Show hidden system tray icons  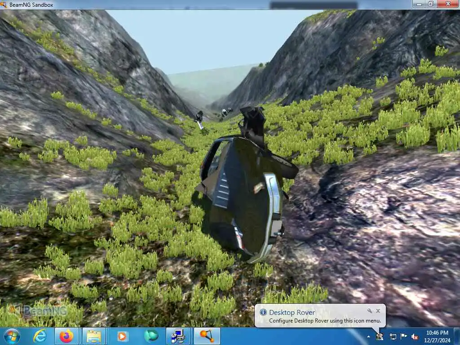pyautogui.click(x=368, y=336)
